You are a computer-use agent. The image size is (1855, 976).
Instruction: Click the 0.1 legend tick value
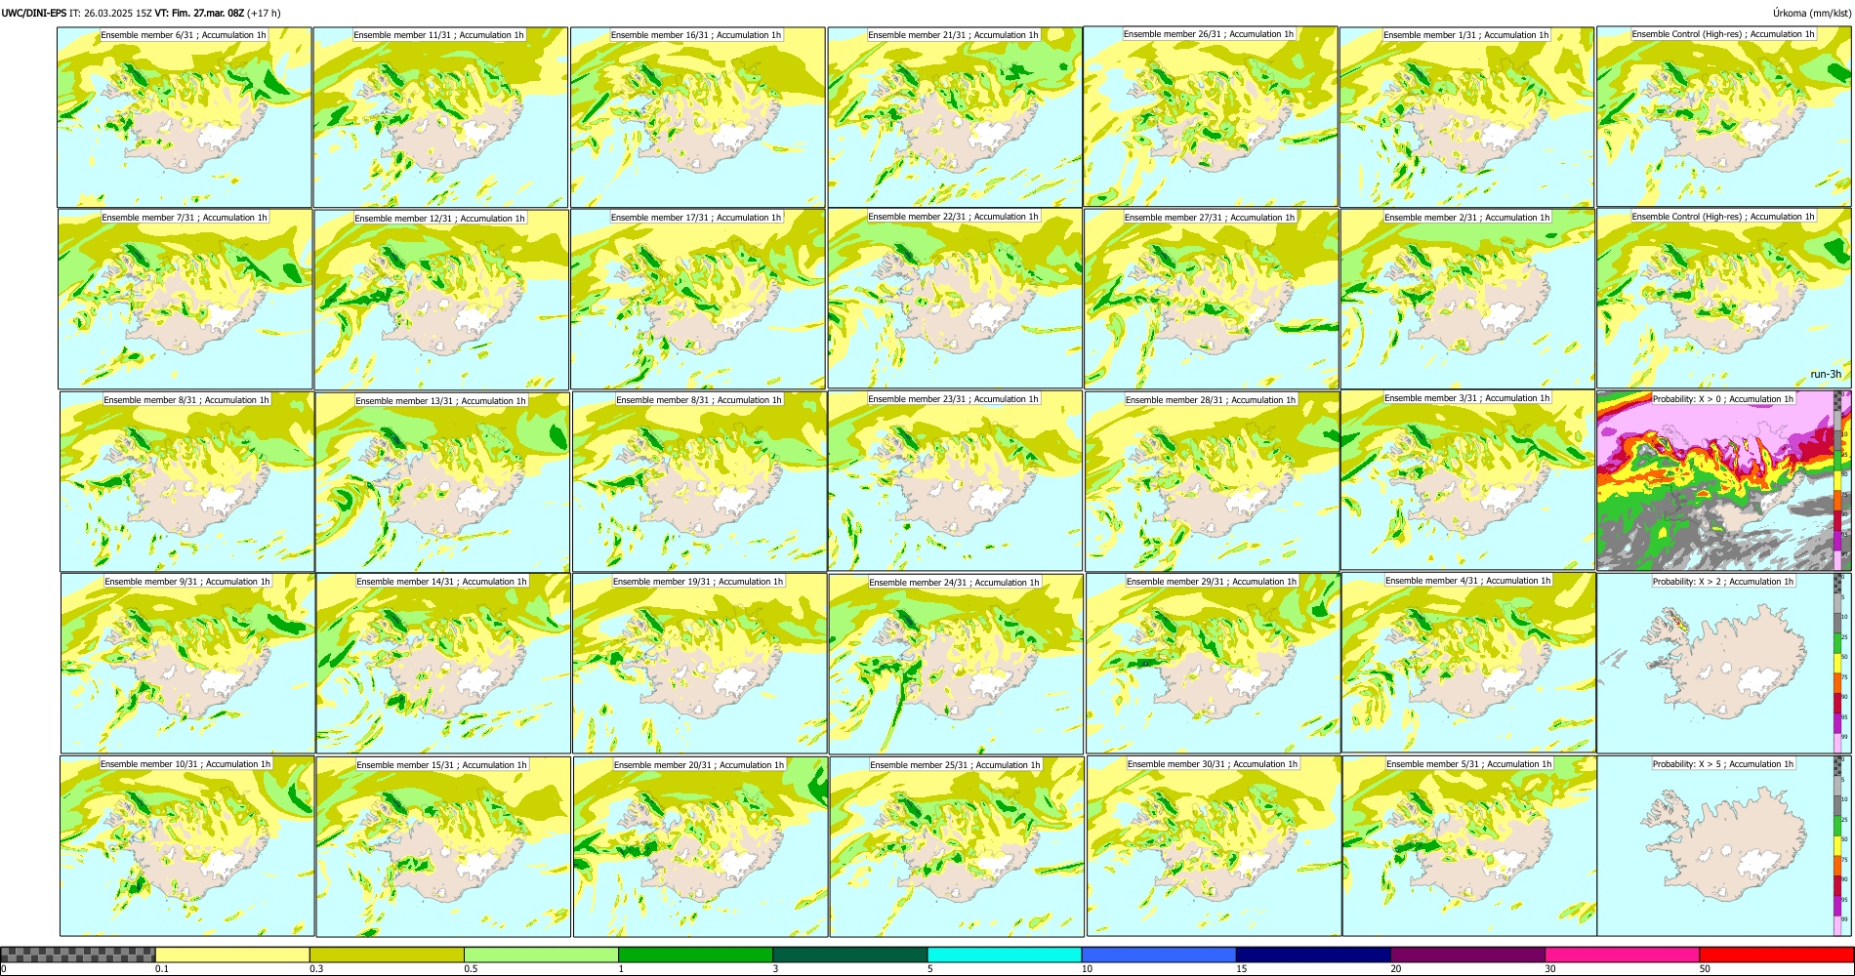[x=161, y=969]
